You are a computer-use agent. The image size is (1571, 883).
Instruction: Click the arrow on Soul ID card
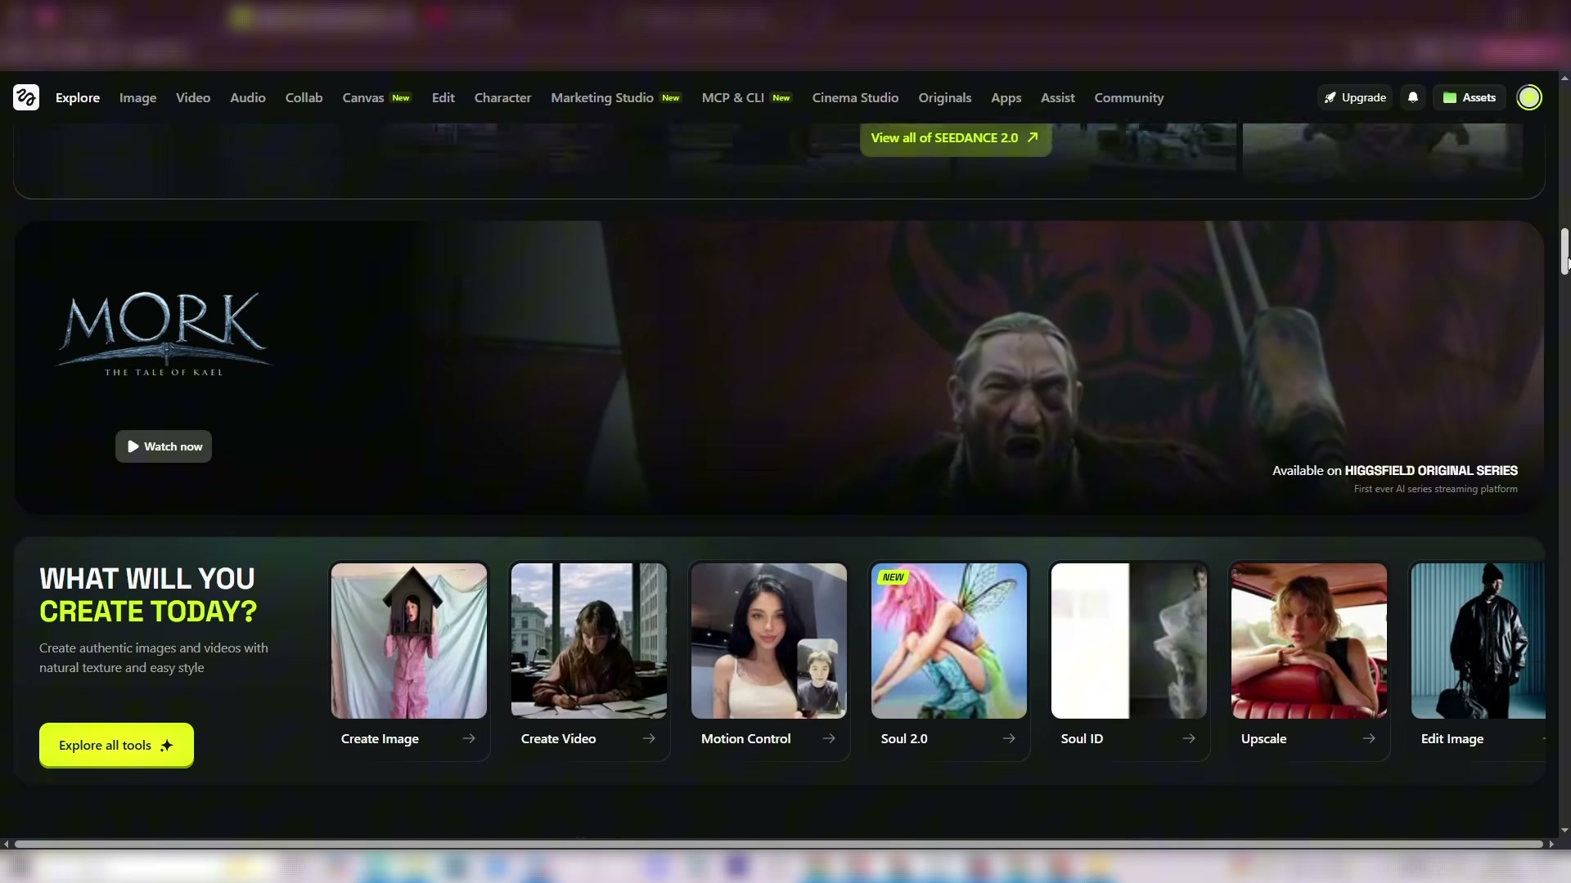coord(1189,738)
